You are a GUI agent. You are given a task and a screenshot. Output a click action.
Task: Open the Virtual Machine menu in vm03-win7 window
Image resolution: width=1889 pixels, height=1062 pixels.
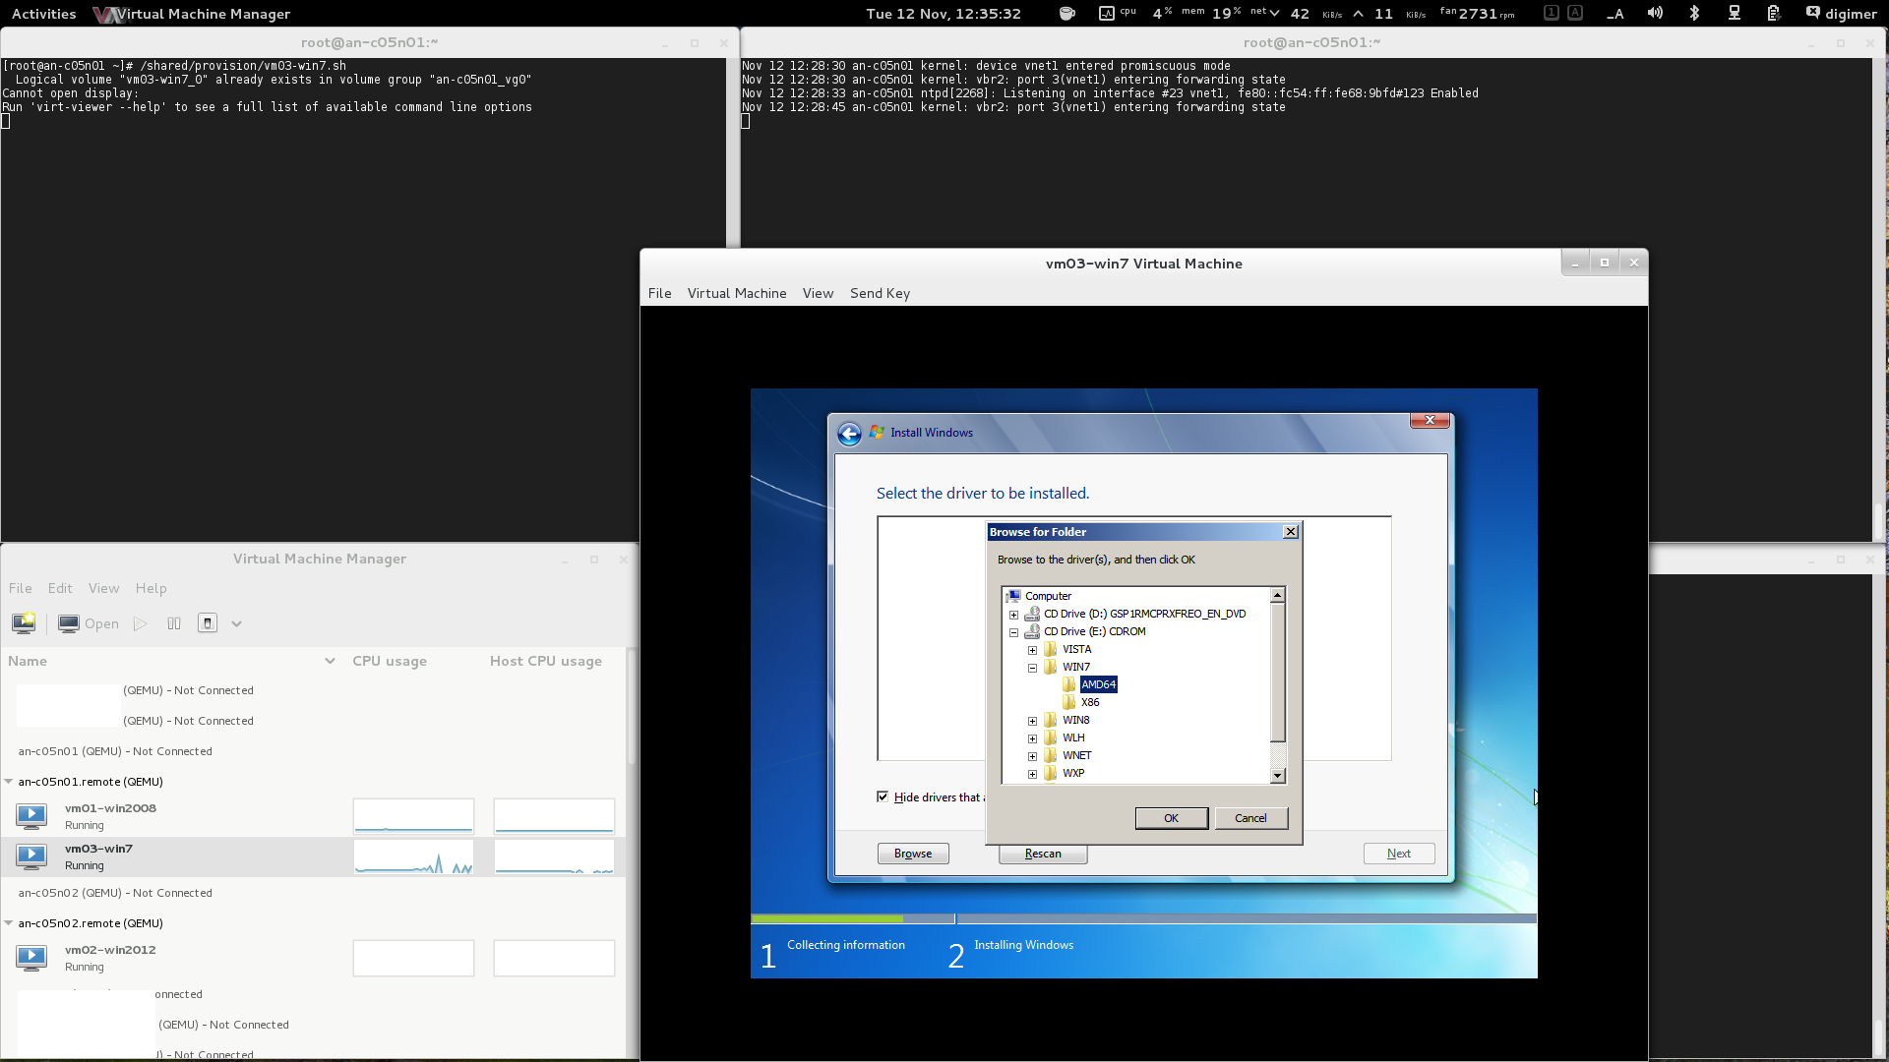[x=737, y=293]
